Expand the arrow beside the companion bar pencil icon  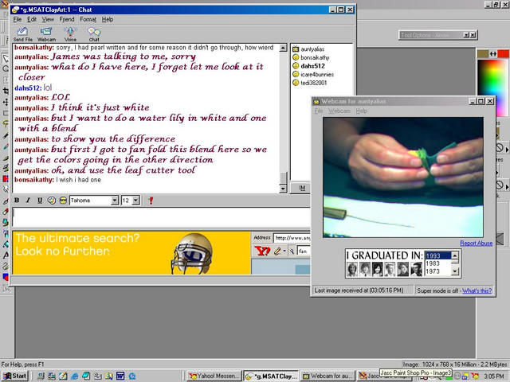(x=284, y=251)
